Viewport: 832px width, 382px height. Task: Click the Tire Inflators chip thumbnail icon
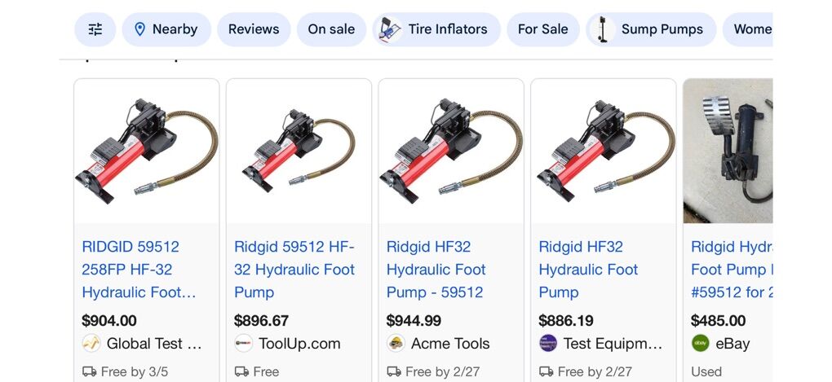(391, 29)
